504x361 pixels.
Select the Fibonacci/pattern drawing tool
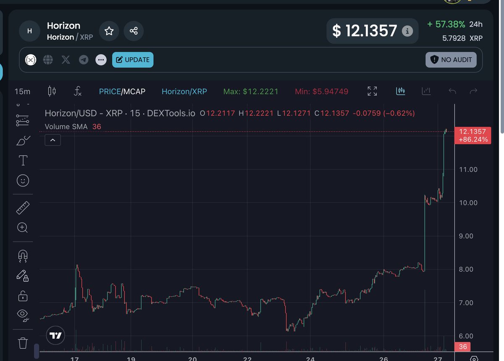point(23,120)
